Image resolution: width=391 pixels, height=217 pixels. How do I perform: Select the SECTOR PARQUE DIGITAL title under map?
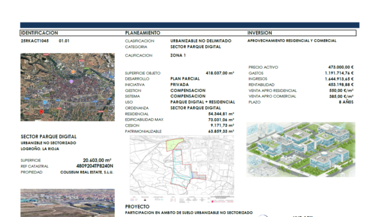coord(49,137)
